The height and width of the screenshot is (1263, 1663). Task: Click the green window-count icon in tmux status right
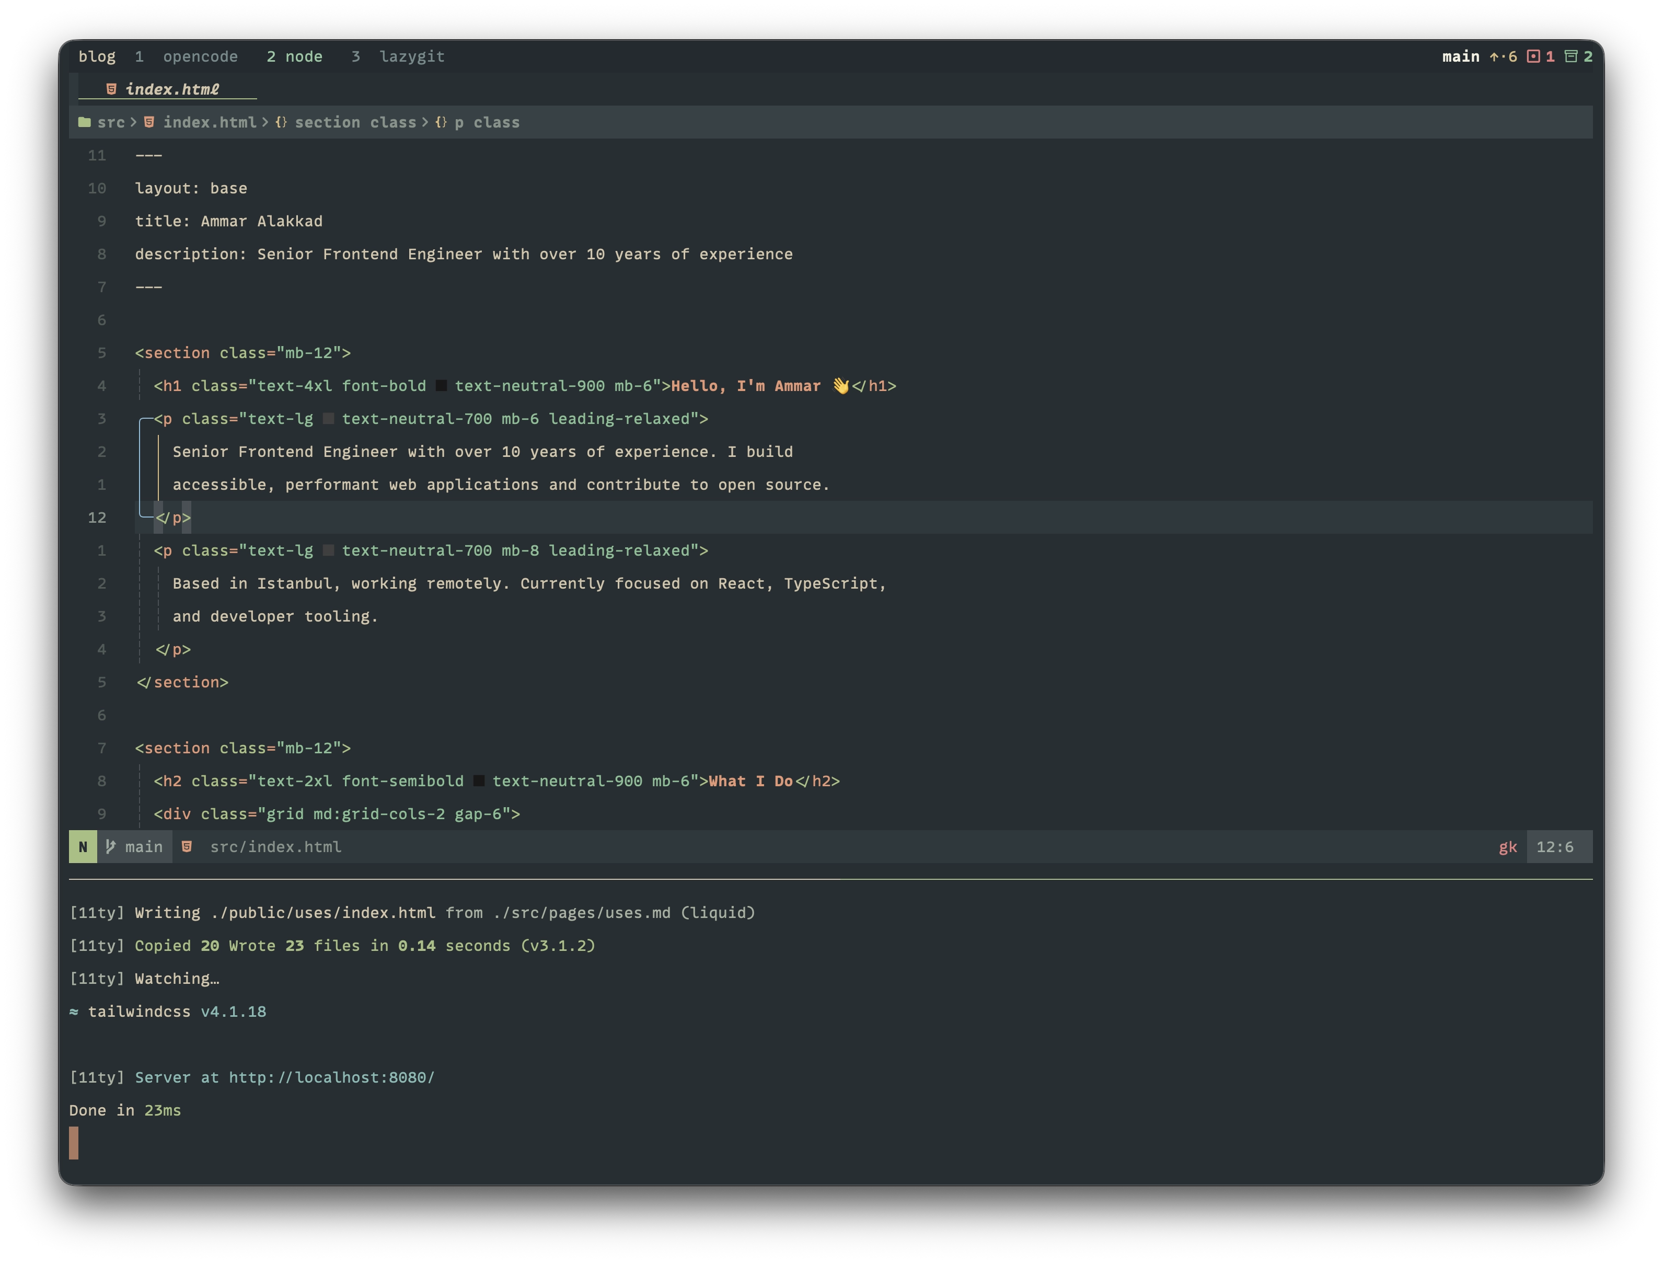1572,56
